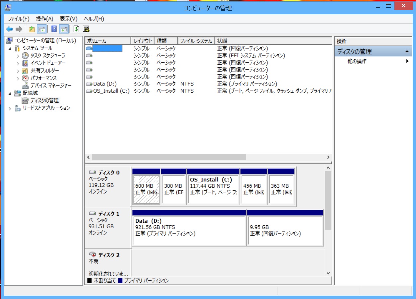Toggle the show/hide action pane button
This screenshot has height=299, width=416.
tap(64, 29)
